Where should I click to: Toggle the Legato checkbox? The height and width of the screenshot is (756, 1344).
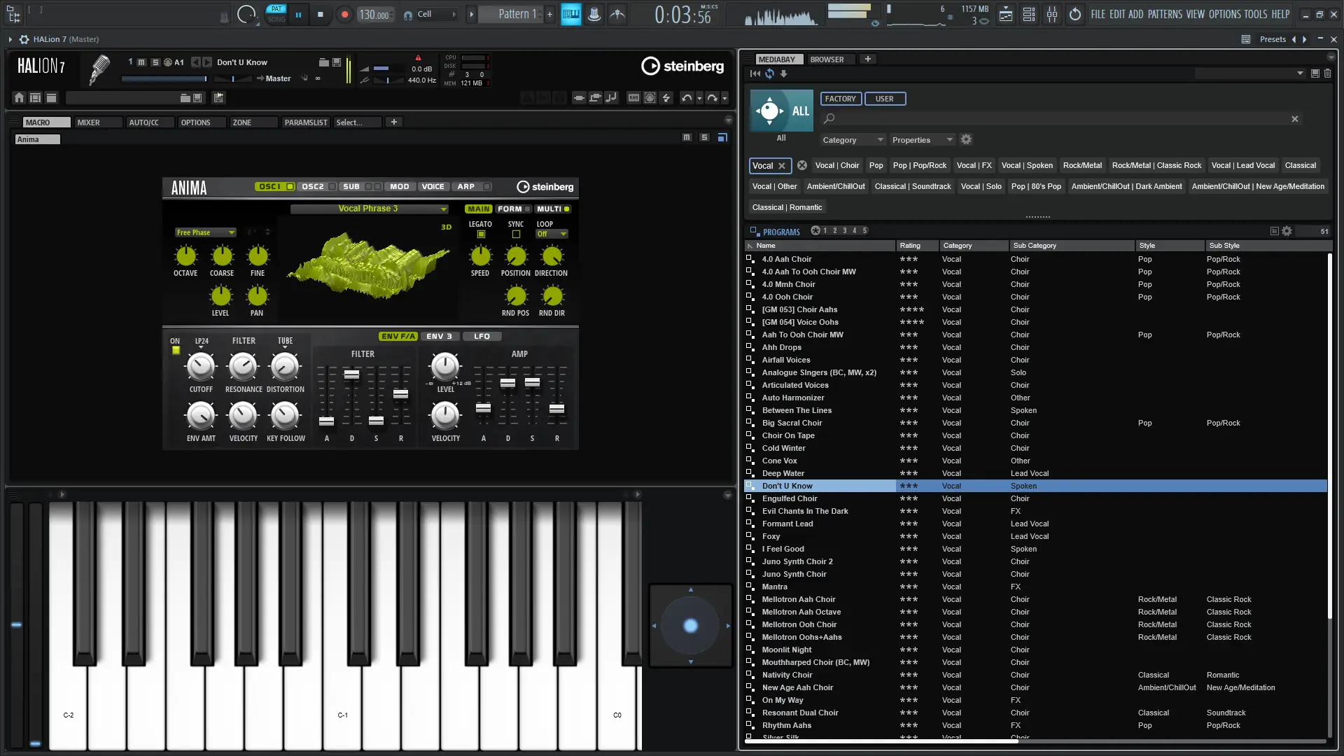point(481,234)
